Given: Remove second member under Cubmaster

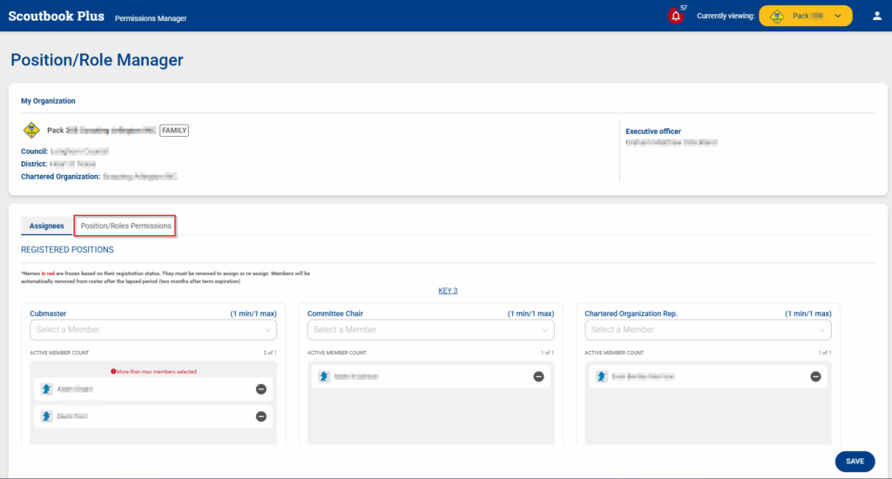Looking at the screenshot, I should coord(261,416).
